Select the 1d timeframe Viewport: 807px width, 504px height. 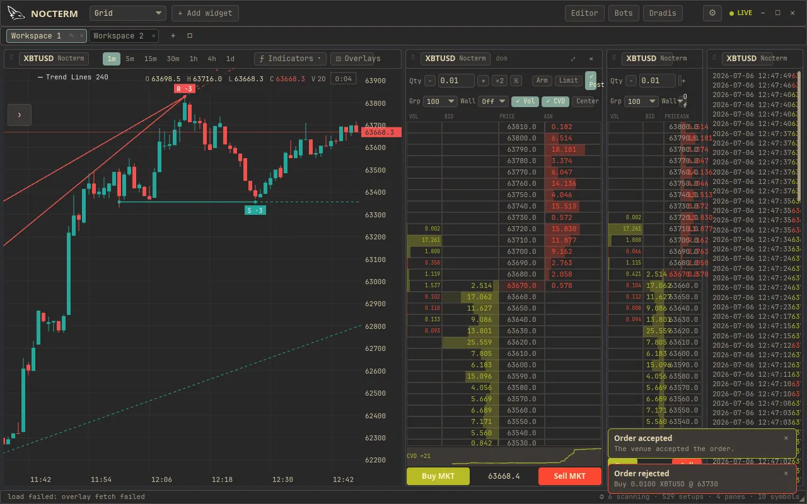[230, 59]
